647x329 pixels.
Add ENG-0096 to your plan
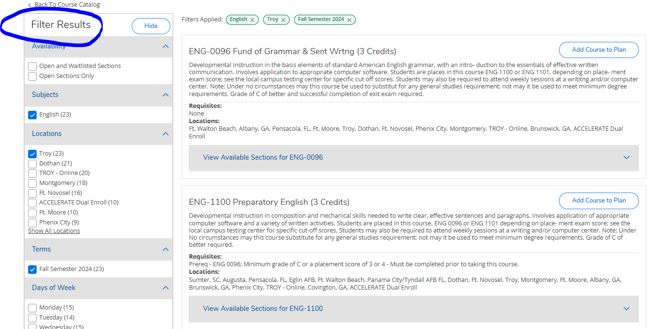(598, 49)
